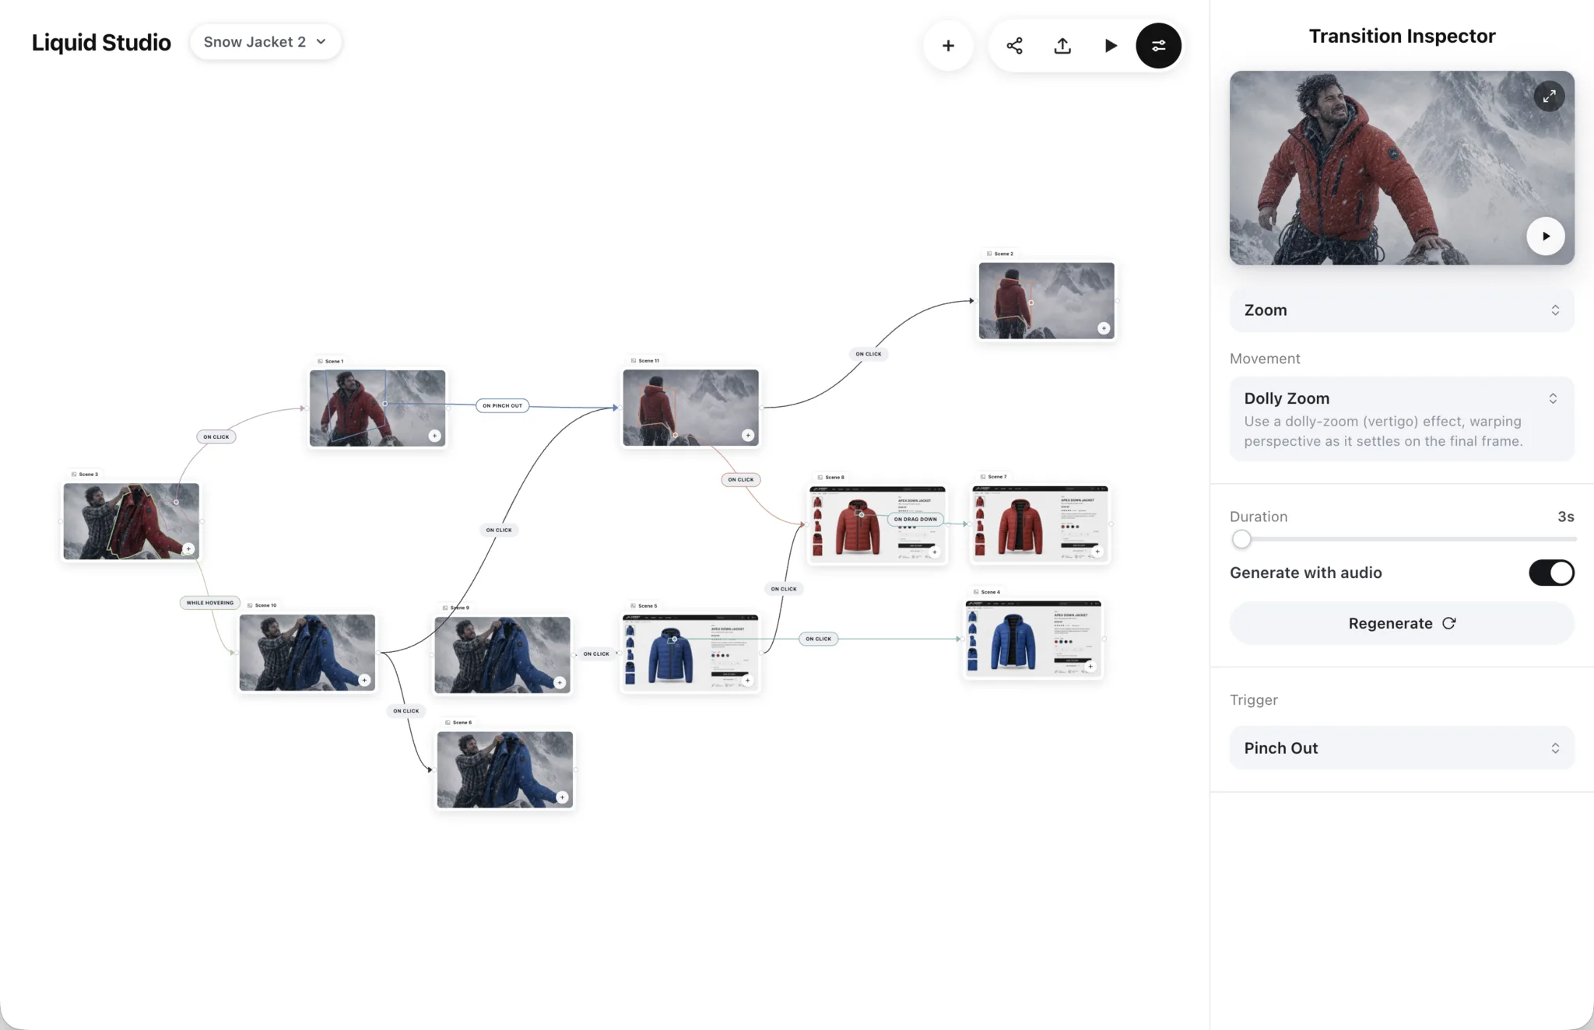
Task: Click the Scene 1 label icon
Action: (x=320, y=361)
